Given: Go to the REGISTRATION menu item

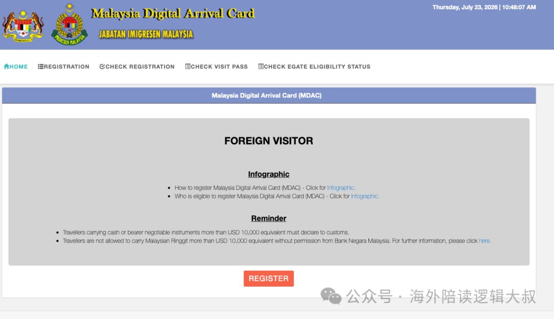Looking at the screenshot, I should click(64, 66).
